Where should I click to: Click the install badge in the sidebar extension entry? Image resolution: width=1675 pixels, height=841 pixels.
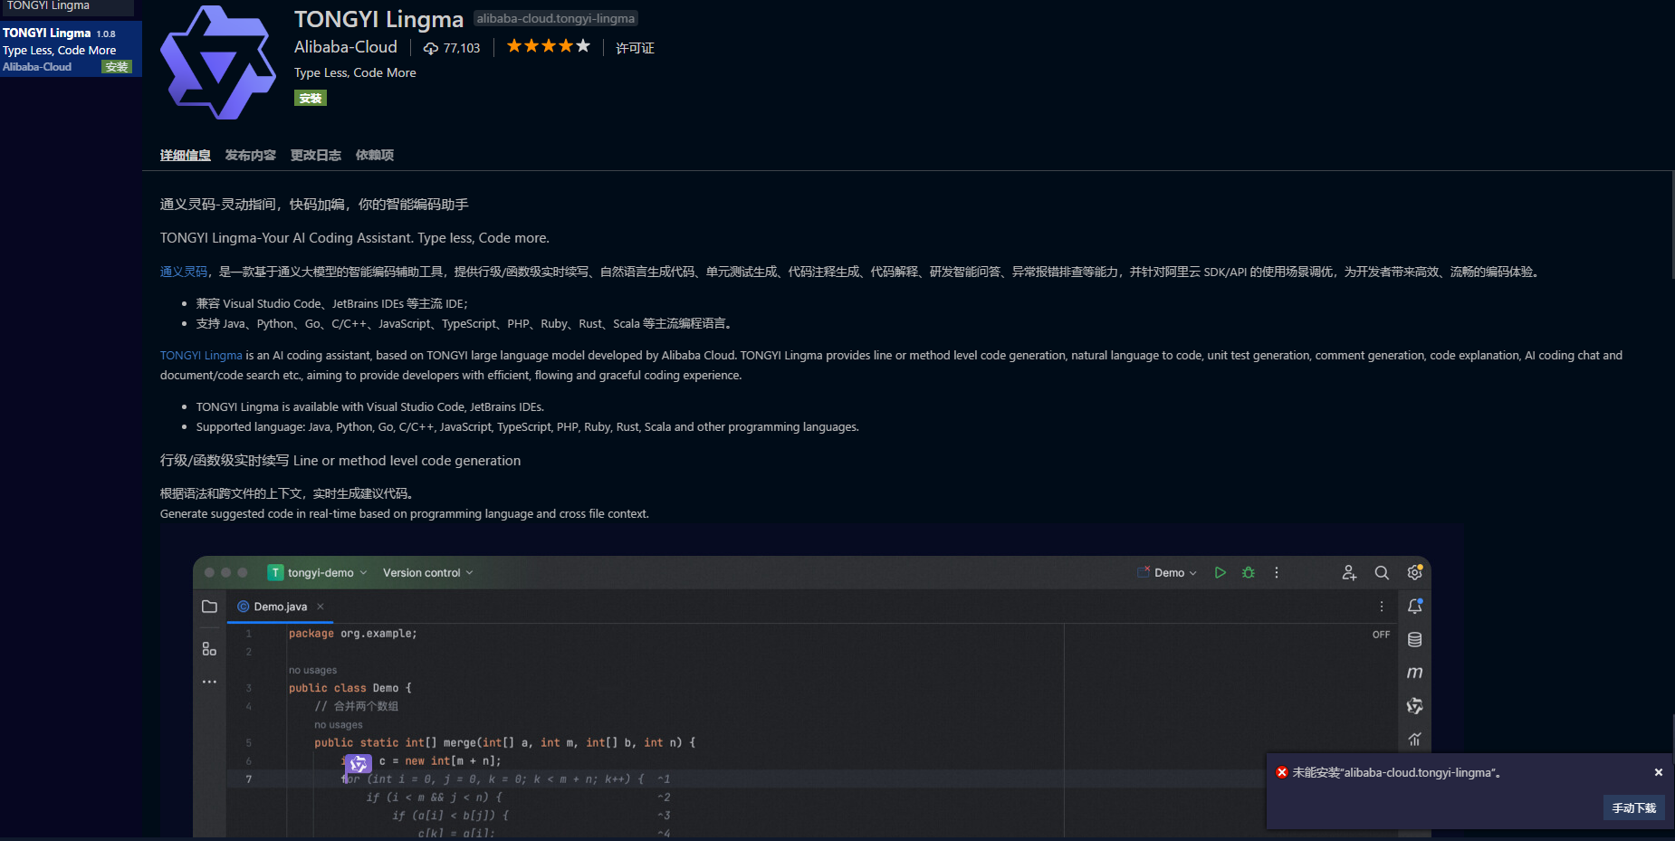click(117, 67)
